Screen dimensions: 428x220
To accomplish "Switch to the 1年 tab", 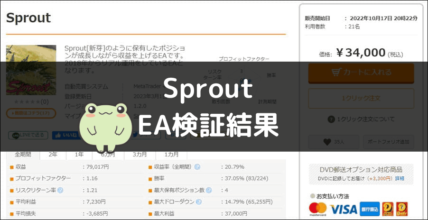I will (x=79, y=155).
